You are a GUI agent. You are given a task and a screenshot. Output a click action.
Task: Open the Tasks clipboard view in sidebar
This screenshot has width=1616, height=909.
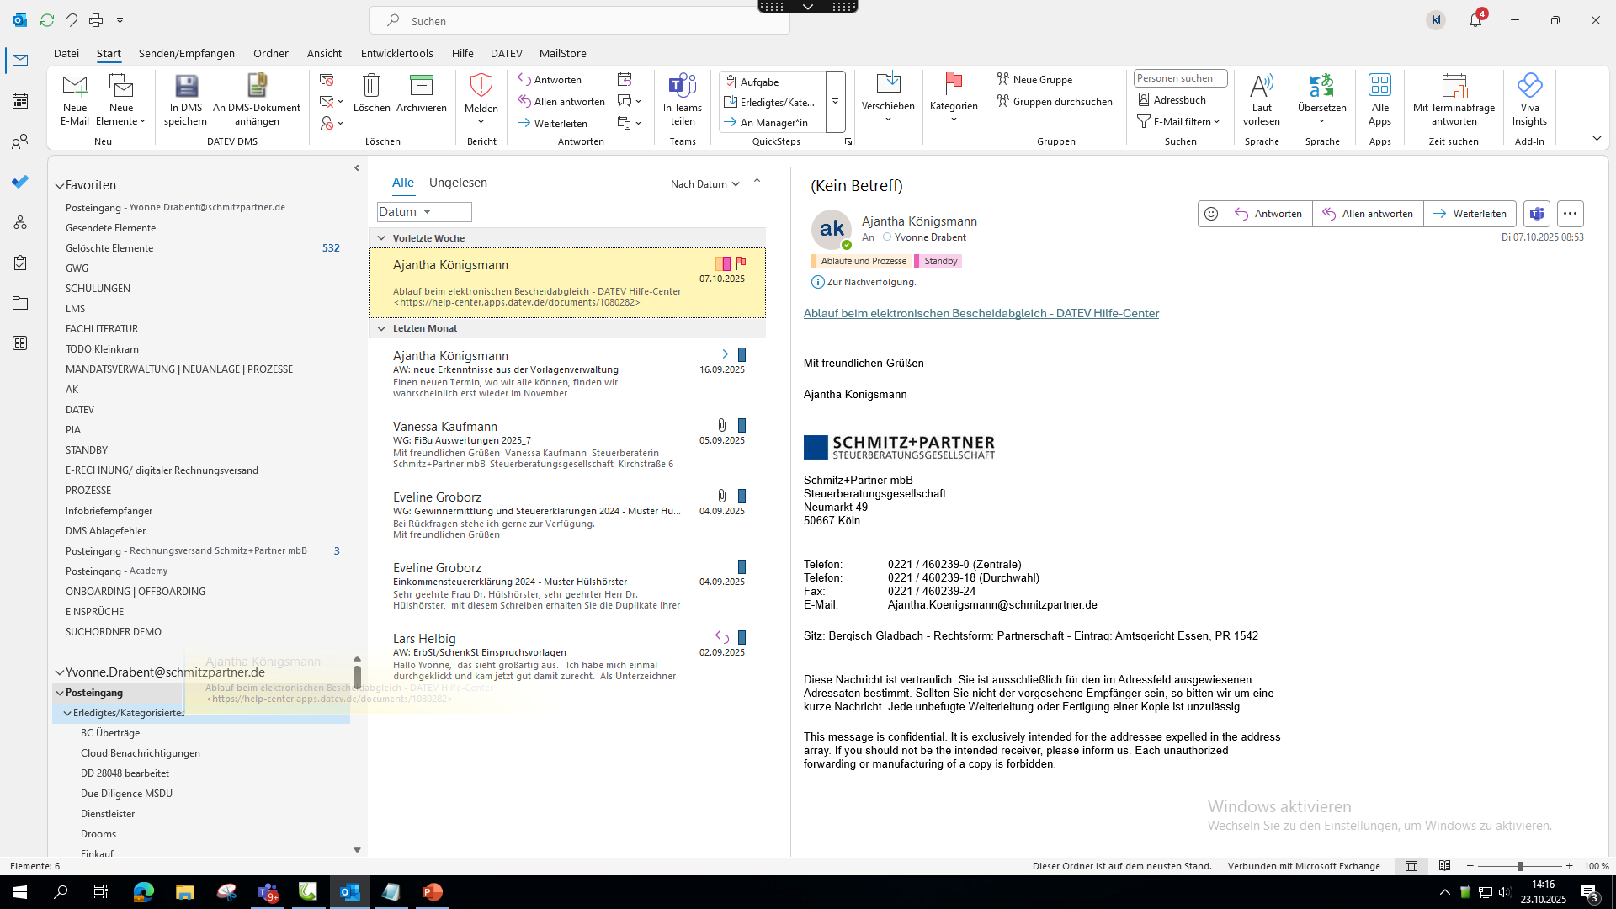(x=20, y=263)
